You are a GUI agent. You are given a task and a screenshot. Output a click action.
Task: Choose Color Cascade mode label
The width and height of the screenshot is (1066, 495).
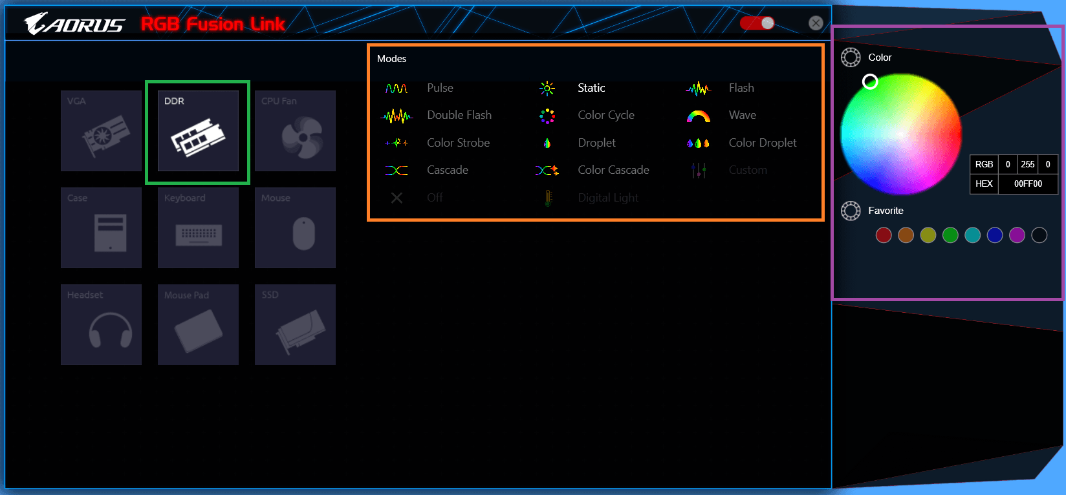coord(613,170)
